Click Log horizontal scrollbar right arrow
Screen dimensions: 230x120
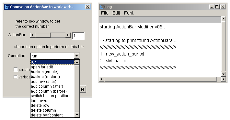223,79
